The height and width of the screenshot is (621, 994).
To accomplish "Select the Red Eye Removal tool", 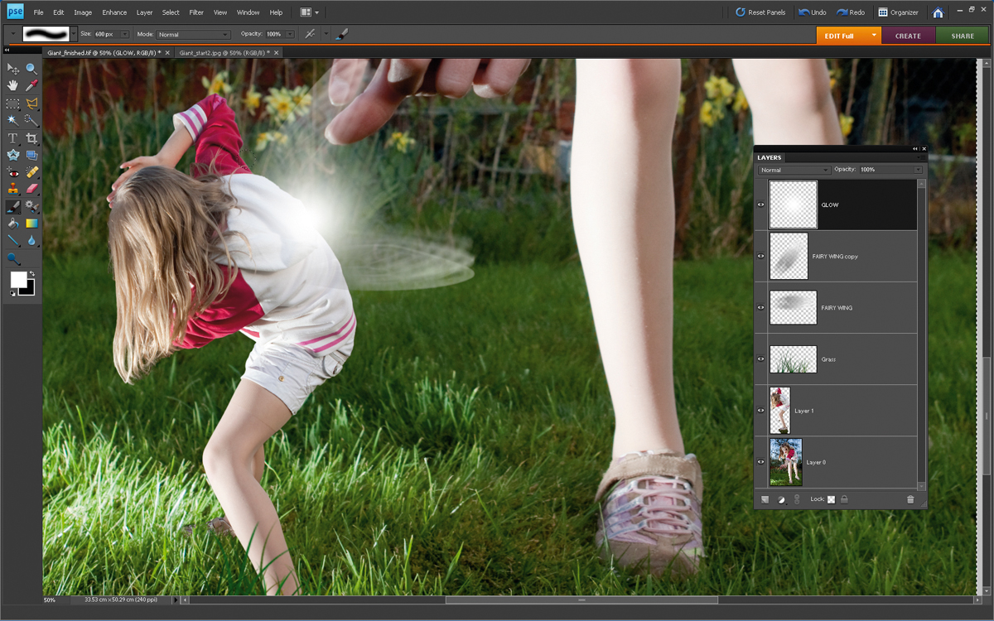I will click(12, 172).
